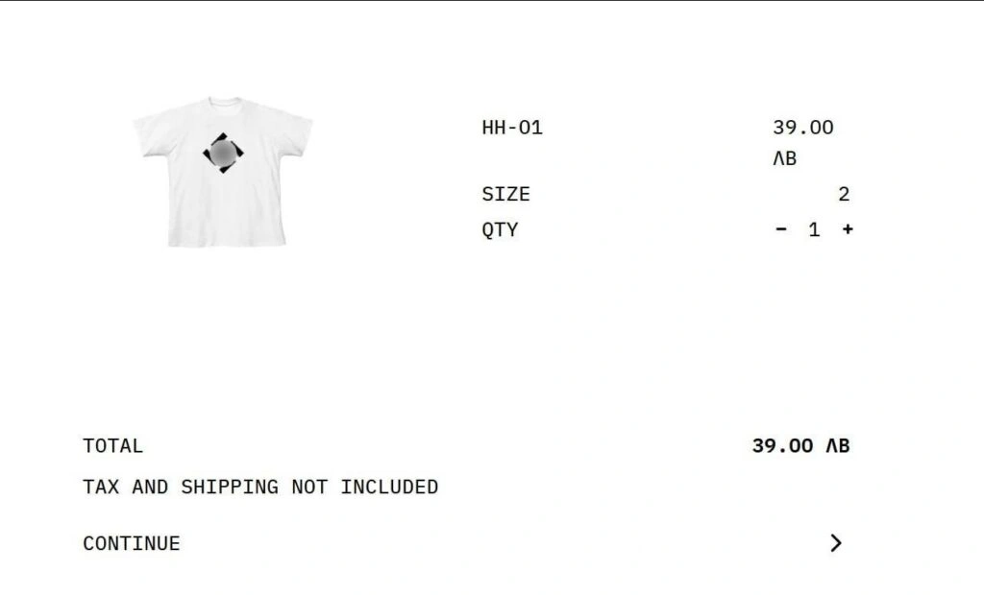This screenshot has height=595, width=984.
Task: Increase quantity with the plus icon
Action: (848, 229)
